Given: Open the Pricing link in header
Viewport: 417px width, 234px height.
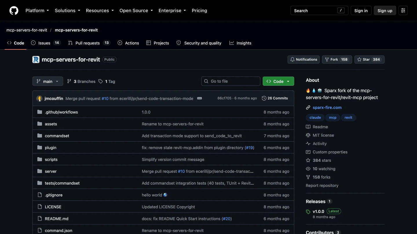Looking at the screenshot, I should (200, 10).
